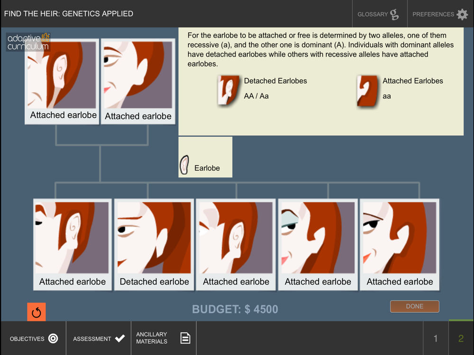Select first parent photo with attached earlobe
This screenshot has width=474, height=355.
[x=62, y=81]
